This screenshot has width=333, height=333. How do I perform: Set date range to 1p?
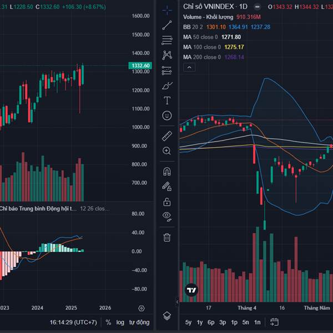click(x=234, y=322)
